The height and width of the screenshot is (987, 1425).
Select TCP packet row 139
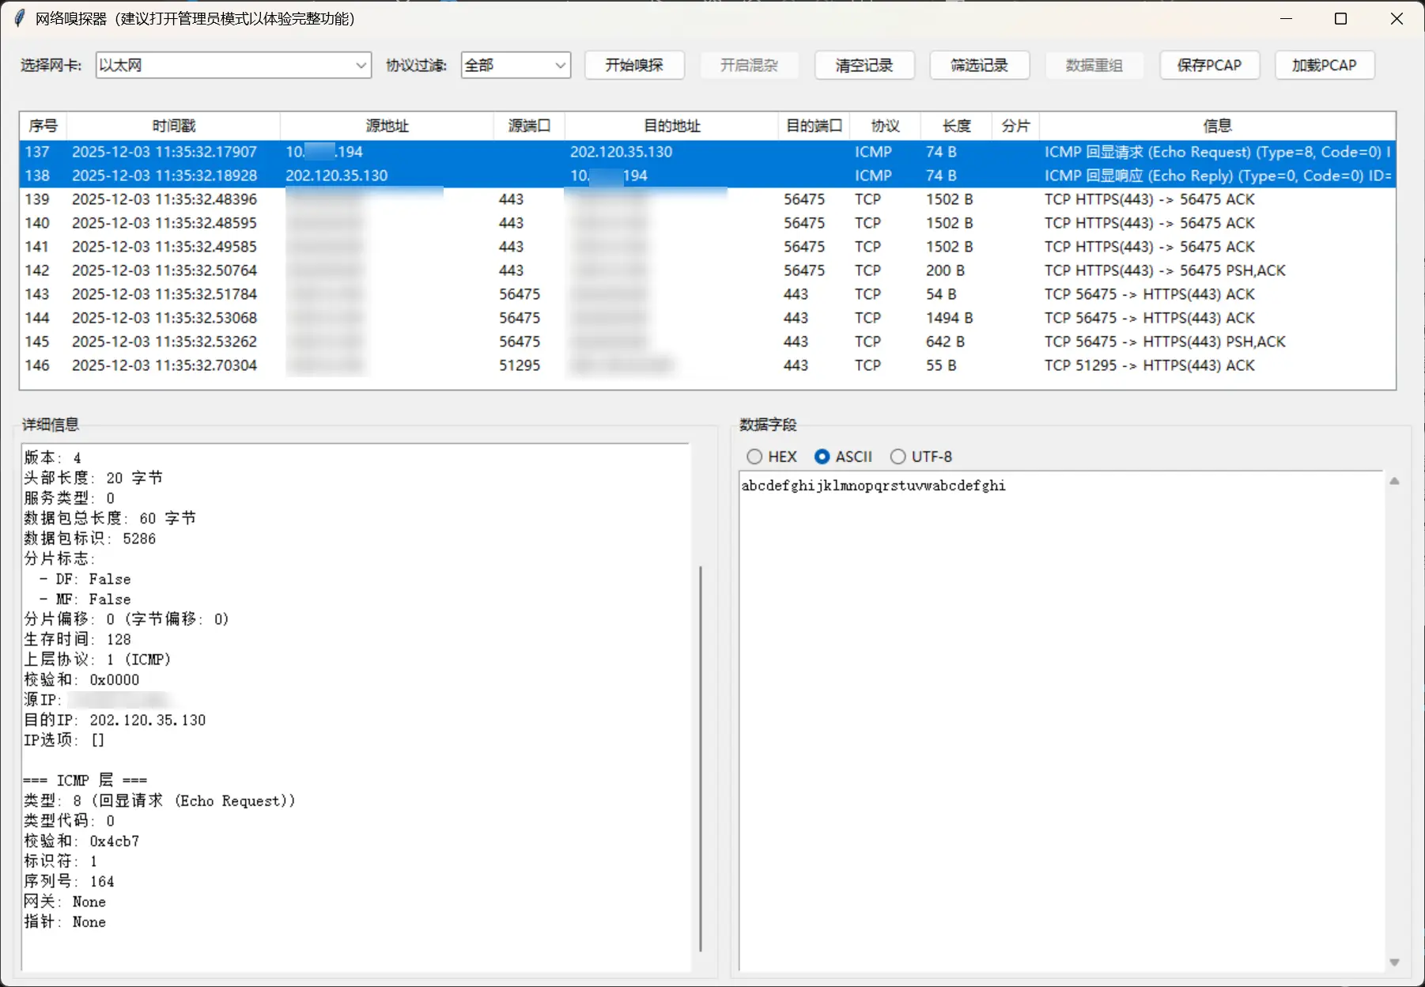click(x=474, y=199)
